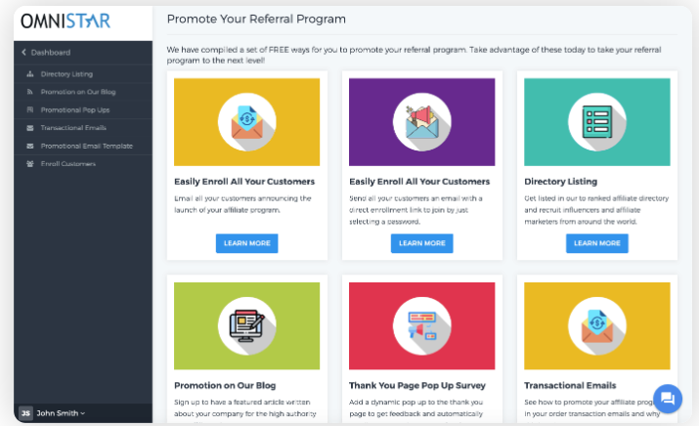Screen dimensions: 699x426
Task: Click Learn More for Directory Listing card
Action: click(x=596, y=243)
